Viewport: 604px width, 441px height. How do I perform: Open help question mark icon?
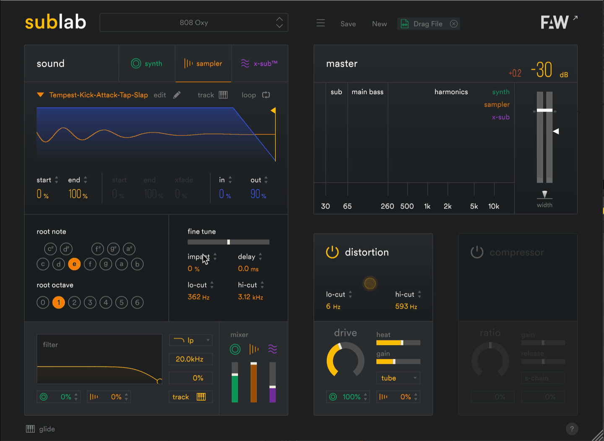[572, 429]
